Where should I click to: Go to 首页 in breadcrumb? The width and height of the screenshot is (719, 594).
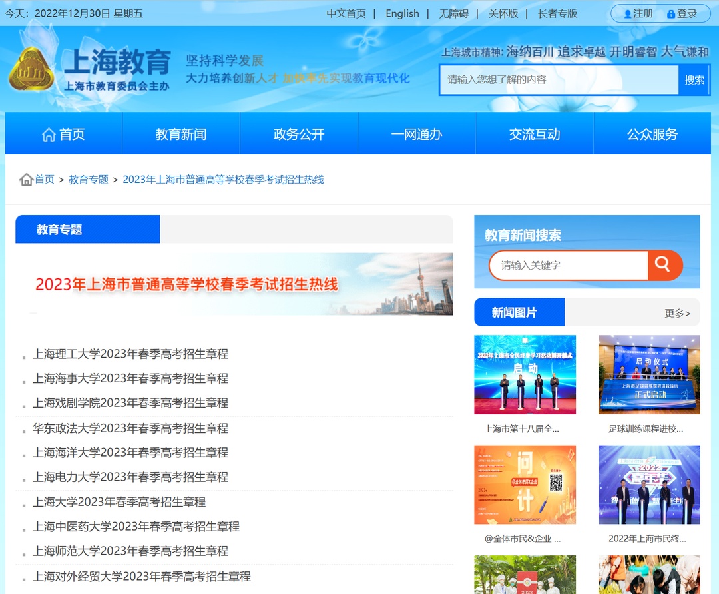tap(45, 179)
